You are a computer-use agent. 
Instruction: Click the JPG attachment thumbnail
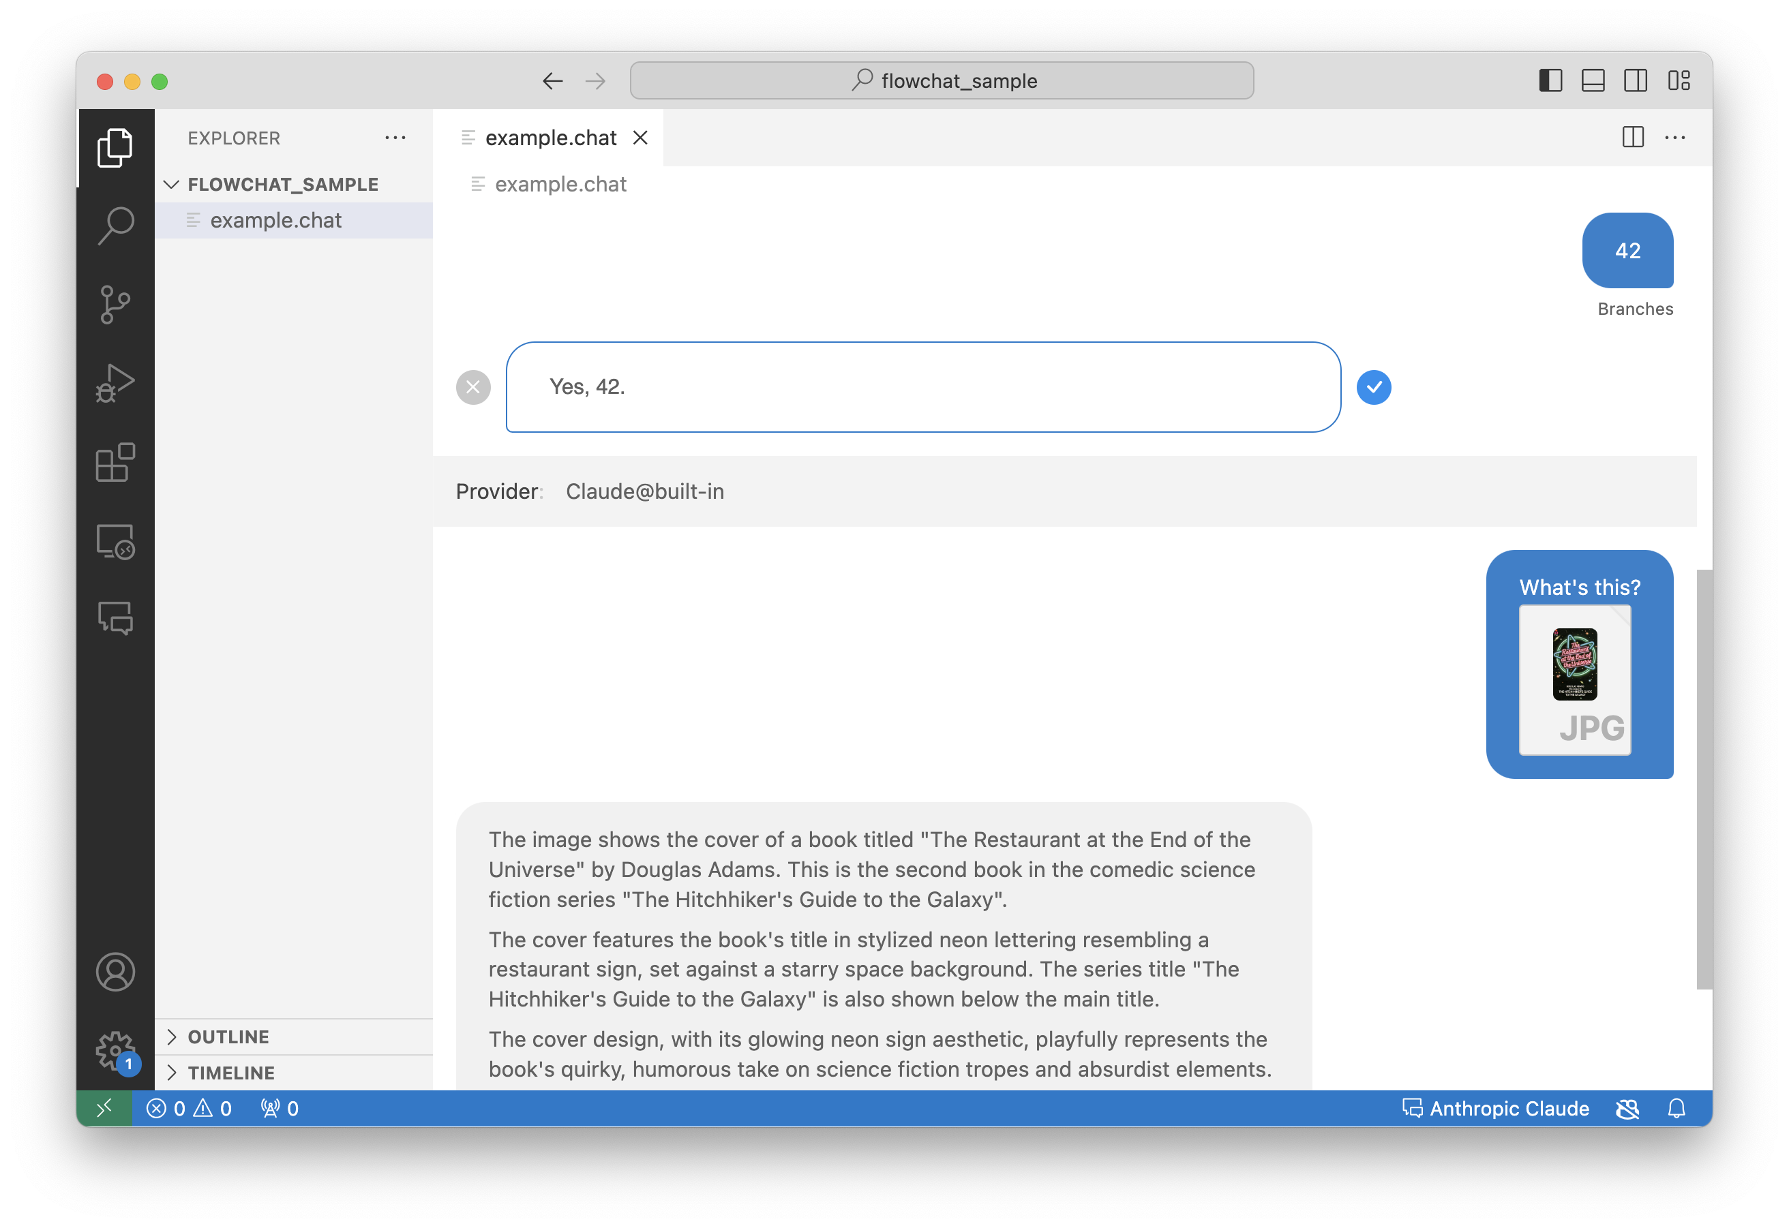pos(1574,679)
